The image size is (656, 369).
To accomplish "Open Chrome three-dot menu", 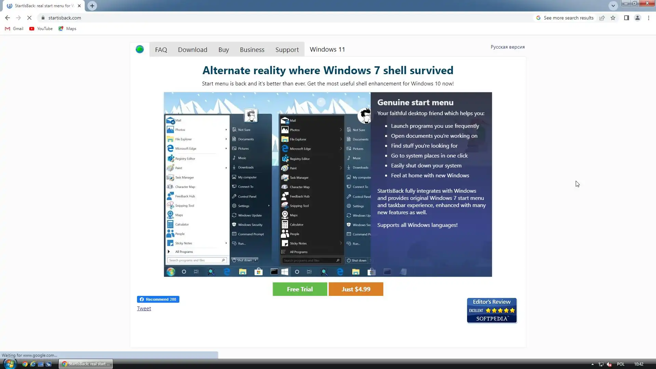I will [x=648, y=18].
